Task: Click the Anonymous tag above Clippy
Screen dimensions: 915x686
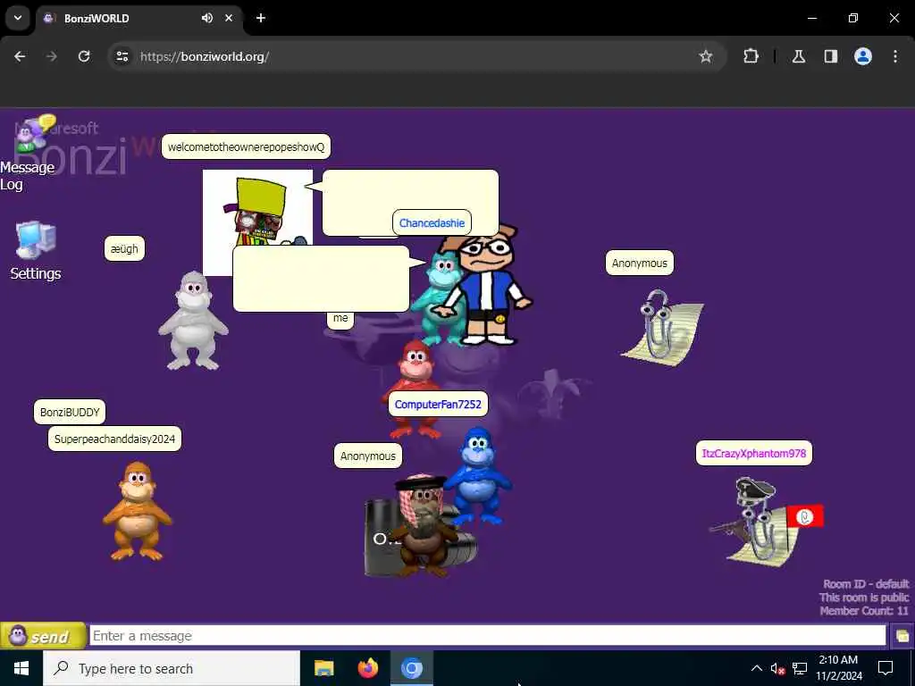Action: [x=640, y=264]
